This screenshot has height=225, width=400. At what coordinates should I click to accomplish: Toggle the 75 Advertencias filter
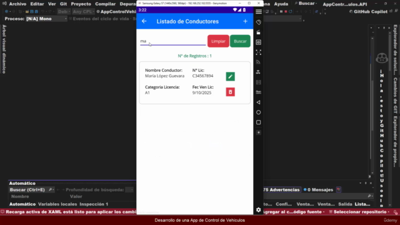point(281,189)
